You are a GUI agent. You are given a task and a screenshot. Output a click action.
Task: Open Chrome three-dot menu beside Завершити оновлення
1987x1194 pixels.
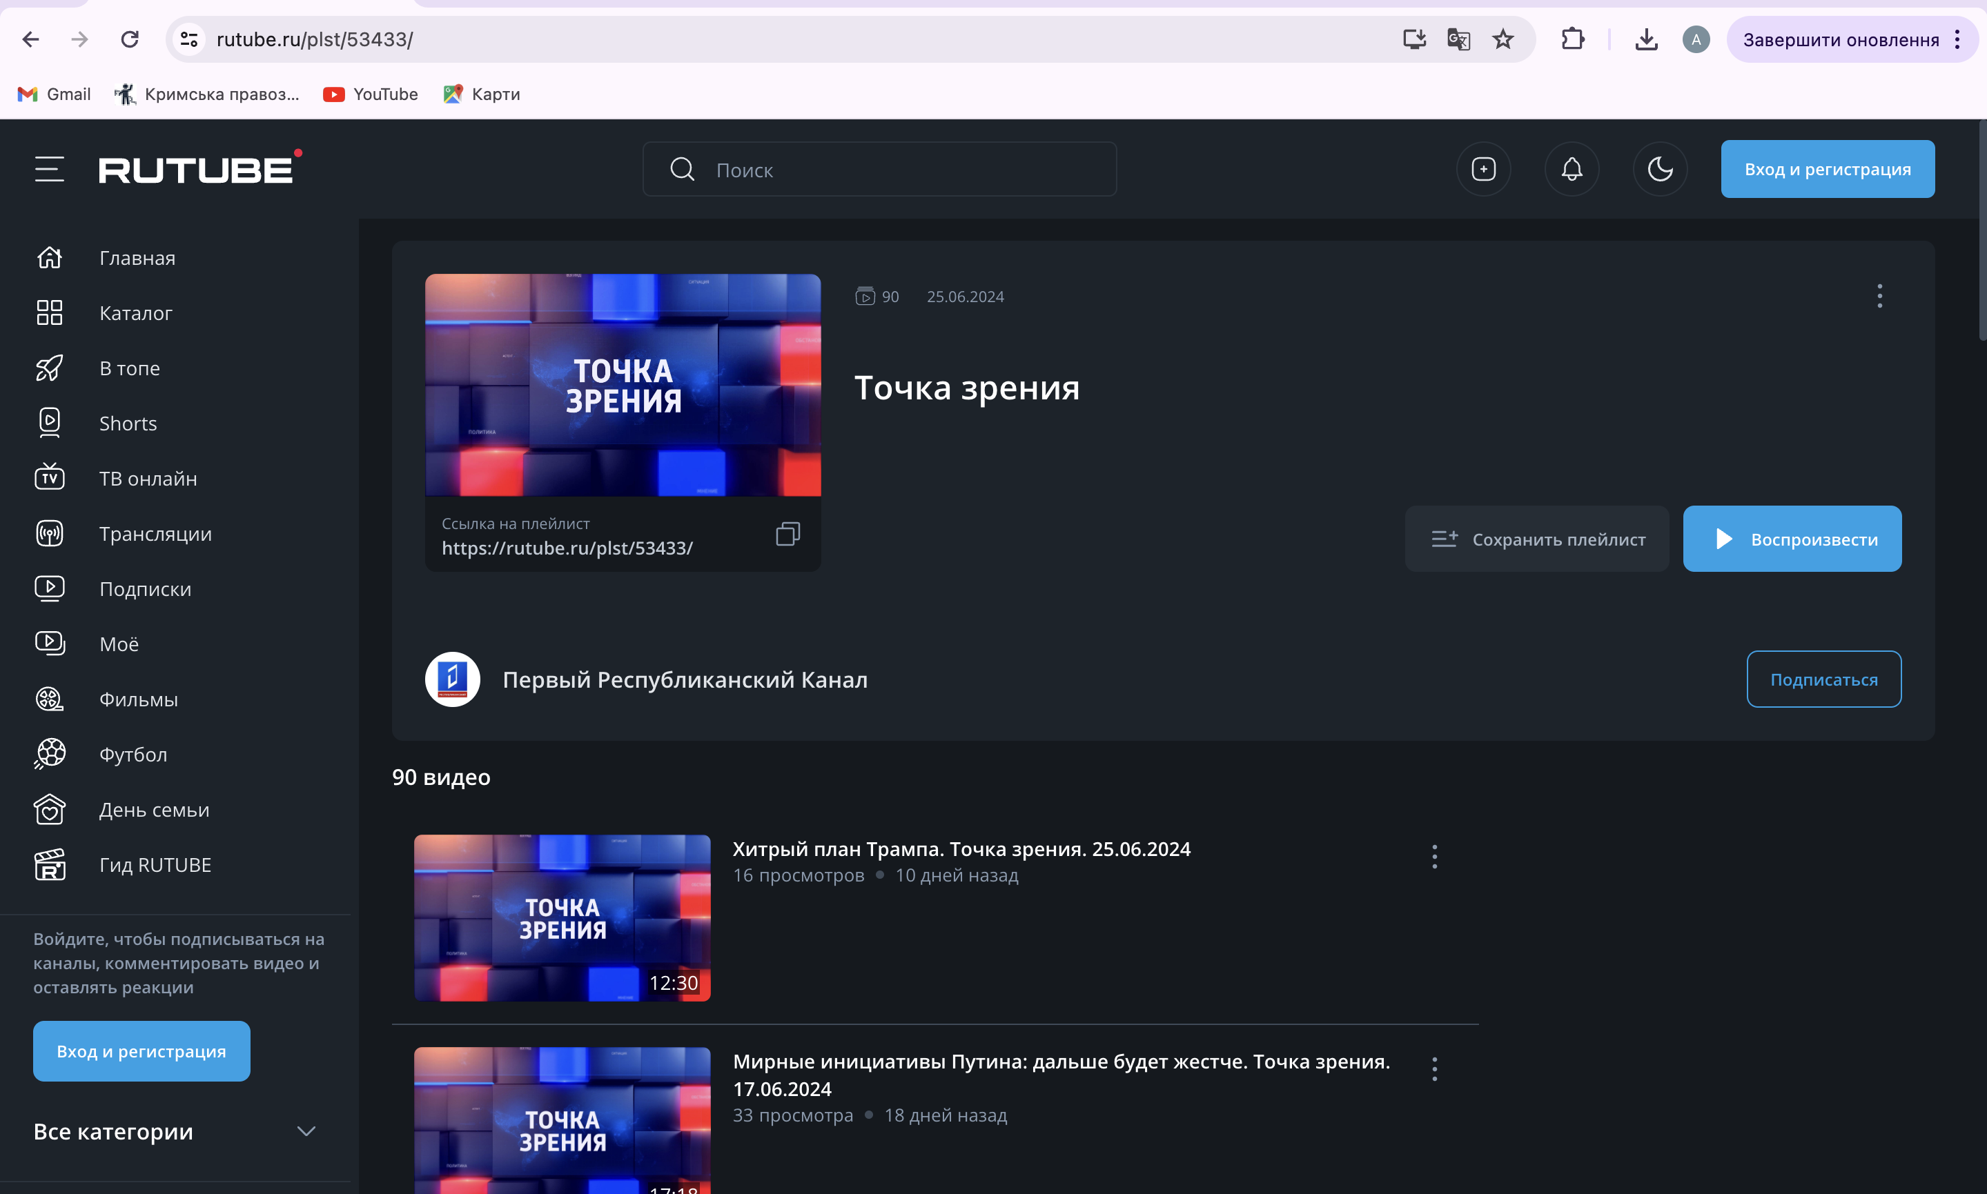[x=1957, y=39]
